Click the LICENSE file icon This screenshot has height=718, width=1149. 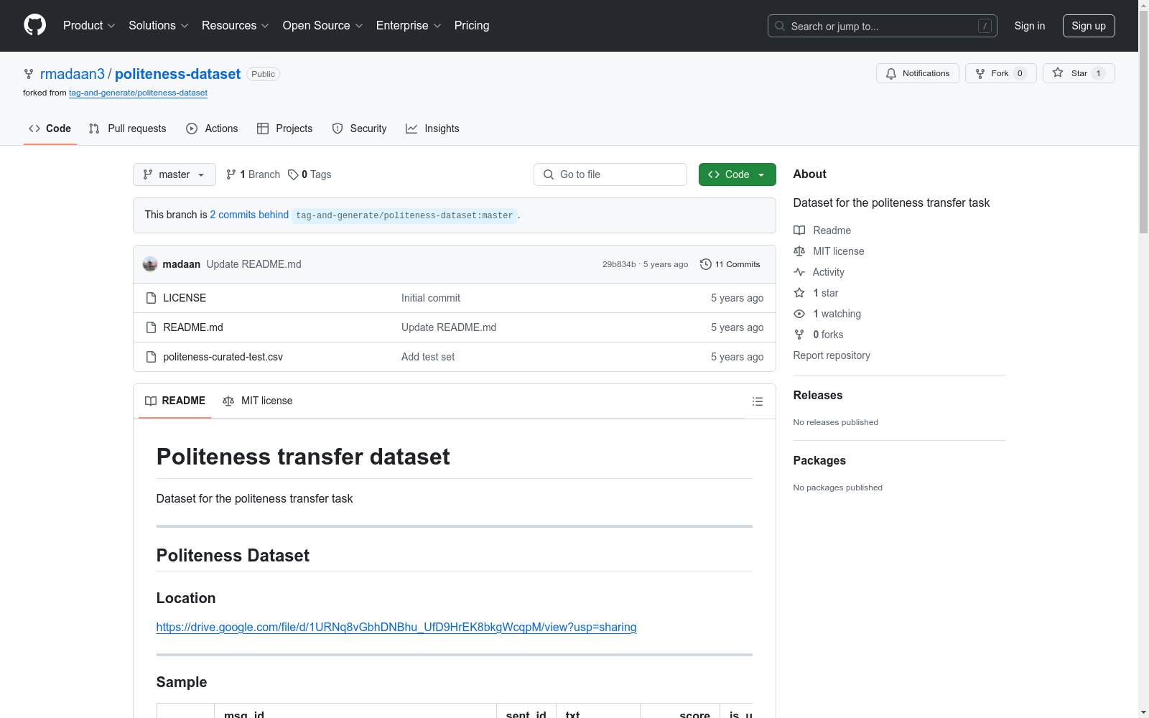coord(151,298)
